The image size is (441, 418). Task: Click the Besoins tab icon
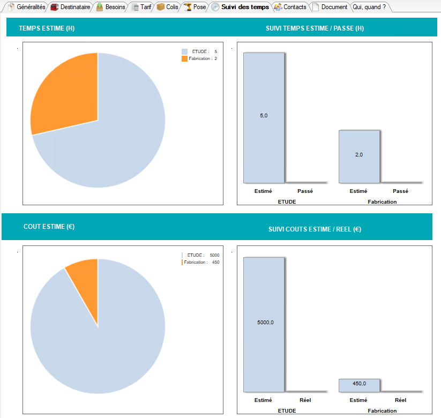point(100,7)
